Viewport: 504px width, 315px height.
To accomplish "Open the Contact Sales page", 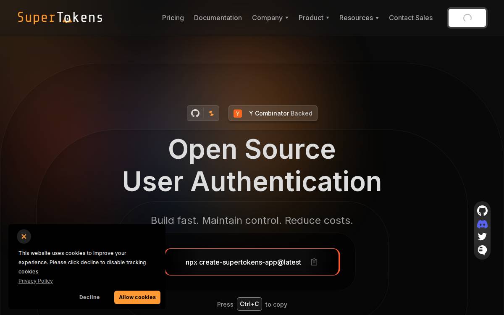I will pyautogui.click(x=411, y=18).
